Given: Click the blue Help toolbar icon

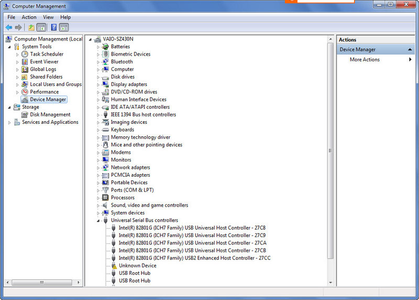Looking at the screenshot, I should click(53, 27).
